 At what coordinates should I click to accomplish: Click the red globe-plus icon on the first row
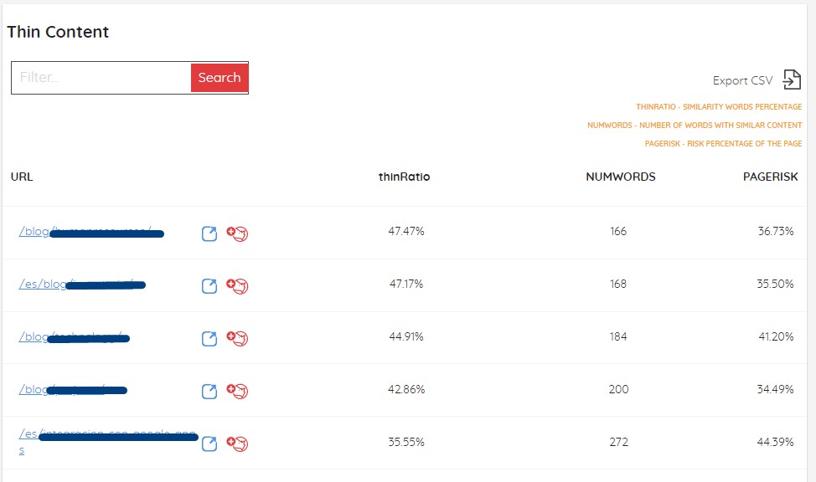[x=237, y=233]
